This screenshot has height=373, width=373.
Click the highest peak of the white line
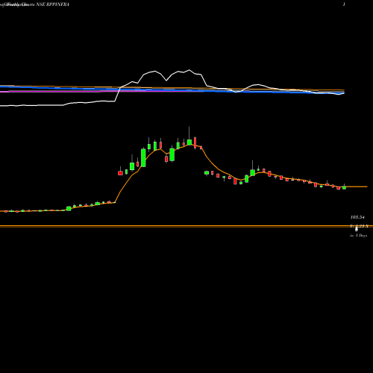point(189,70)
